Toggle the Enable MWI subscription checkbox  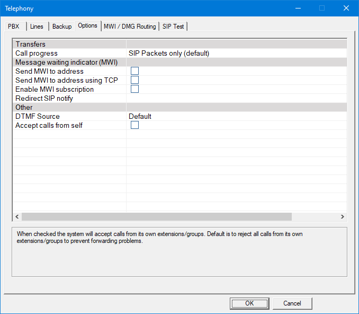134,89
